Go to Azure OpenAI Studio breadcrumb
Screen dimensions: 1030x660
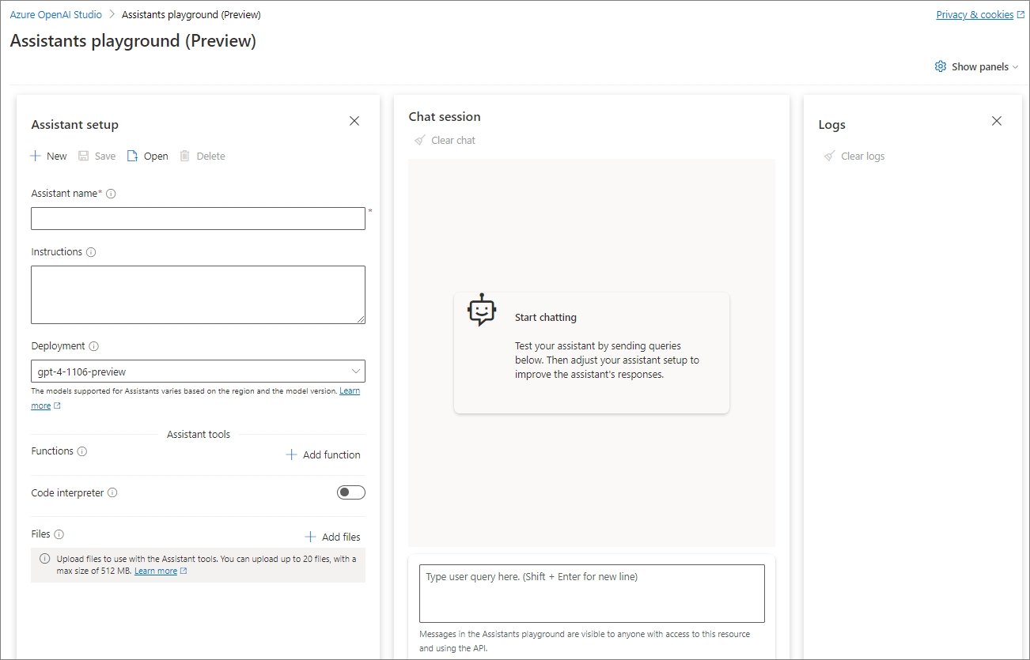click(x=56, y=14)
